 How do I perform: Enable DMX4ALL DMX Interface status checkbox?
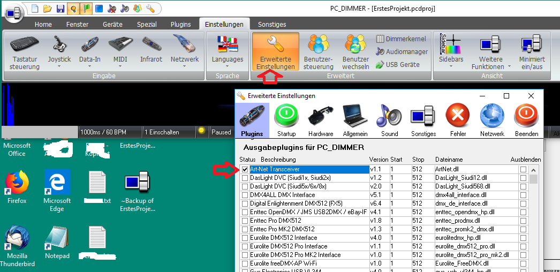(x=245, y=195)
